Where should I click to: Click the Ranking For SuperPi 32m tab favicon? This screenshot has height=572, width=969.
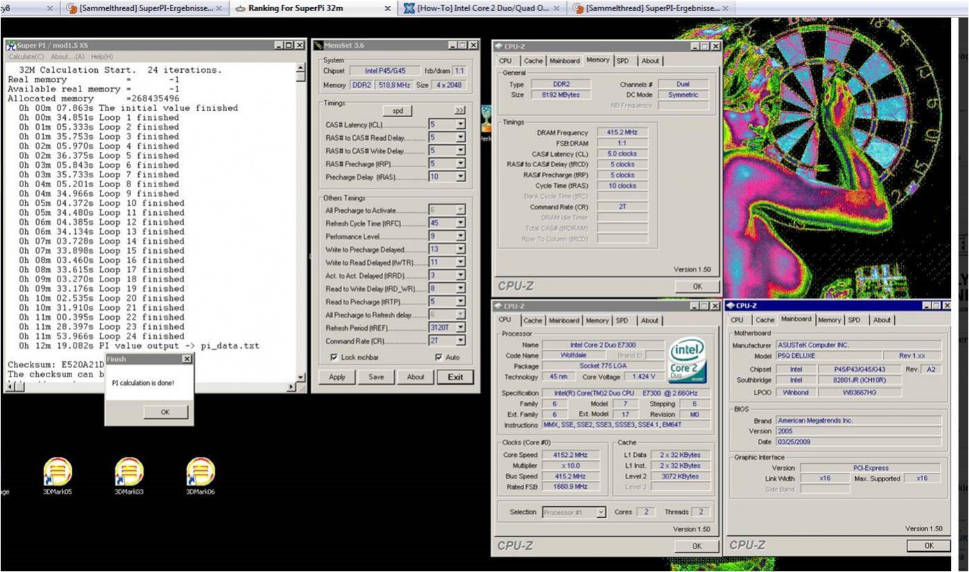(x=241, y=8)
